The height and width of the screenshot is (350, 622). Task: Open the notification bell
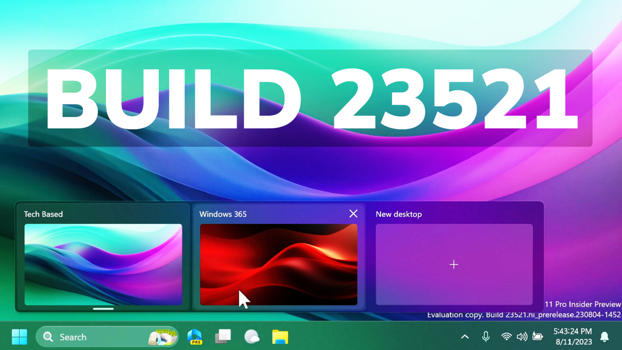coord(604,337)
